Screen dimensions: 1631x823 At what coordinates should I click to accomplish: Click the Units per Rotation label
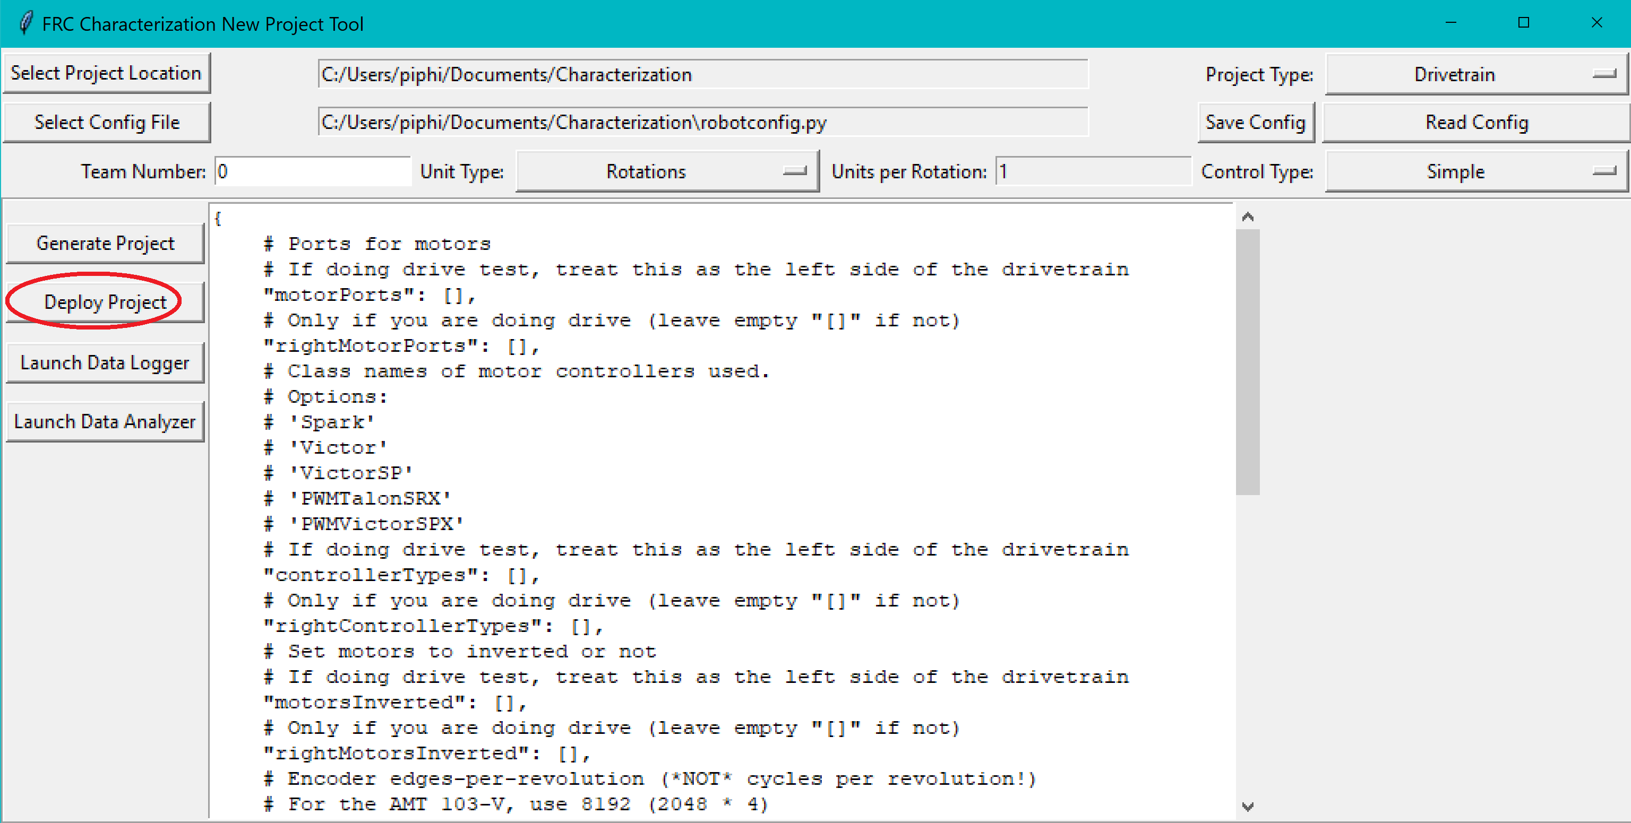coord(909,172)
